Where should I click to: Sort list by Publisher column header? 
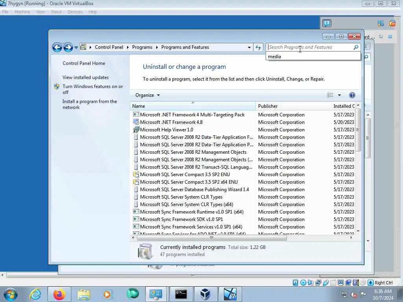(x=293, y=106)
